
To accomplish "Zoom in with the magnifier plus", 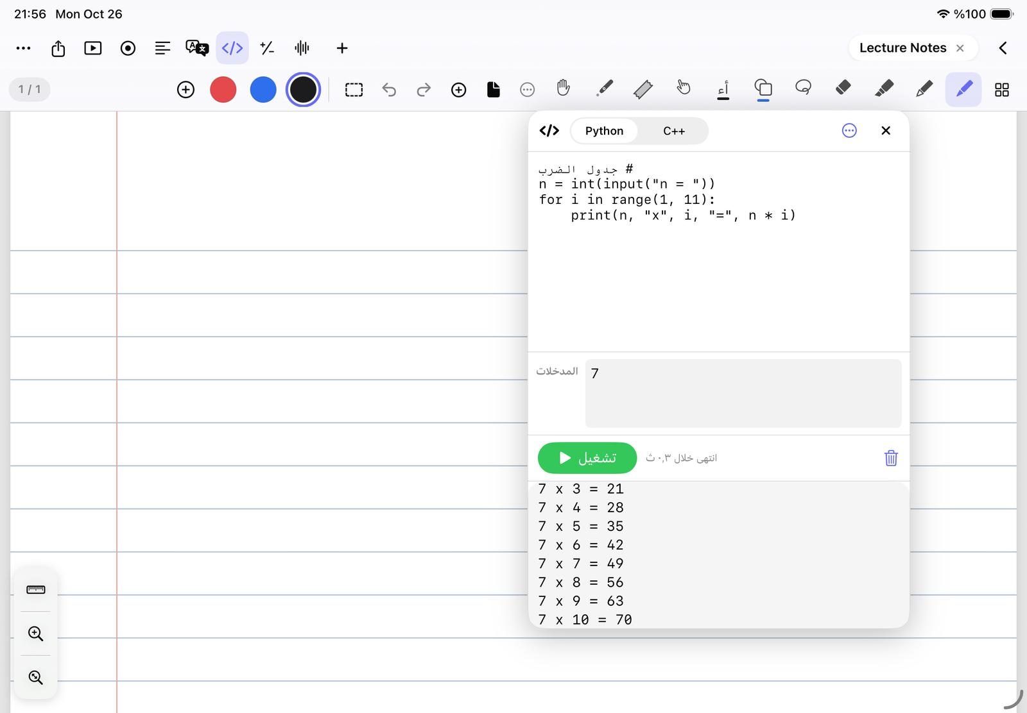I will (36, 634).
